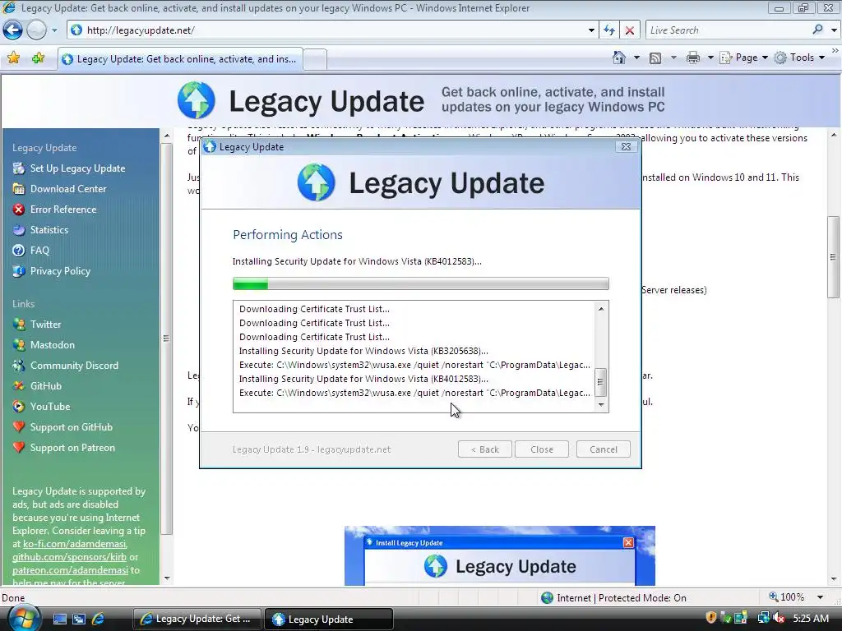Click the muted volume tray icon

[779, 618]
